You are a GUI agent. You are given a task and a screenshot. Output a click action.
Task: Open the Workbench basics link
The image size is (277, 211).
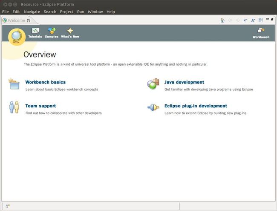[46, 82]
